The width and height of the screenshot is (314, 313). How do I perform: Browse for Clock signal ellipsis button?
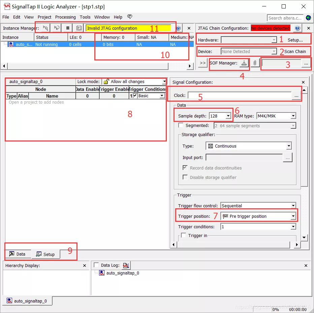click(296, 96)
